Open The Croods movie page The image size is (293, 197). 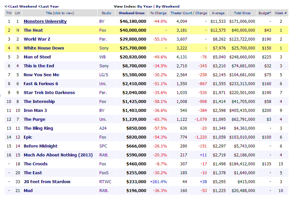click(x=36, y=164)
